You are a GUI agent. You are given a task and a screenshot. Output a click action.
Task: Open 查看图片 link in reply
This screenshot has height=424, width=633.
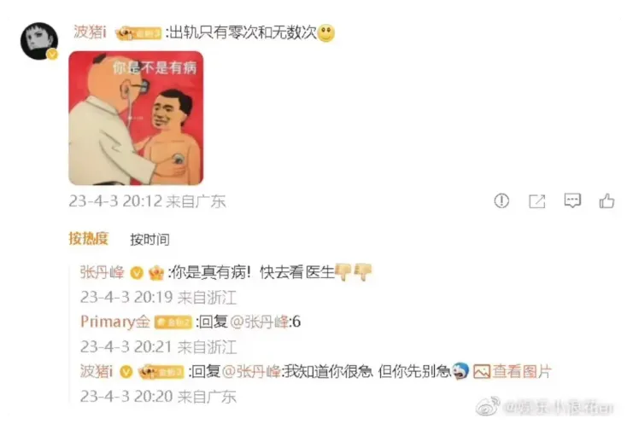tap(522, 371)
